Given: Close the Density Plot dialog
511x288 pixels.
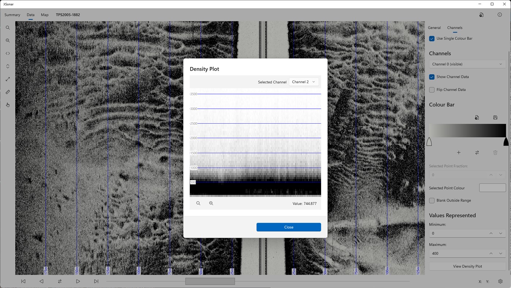Looking at the screenshot, I should (289, 227).
